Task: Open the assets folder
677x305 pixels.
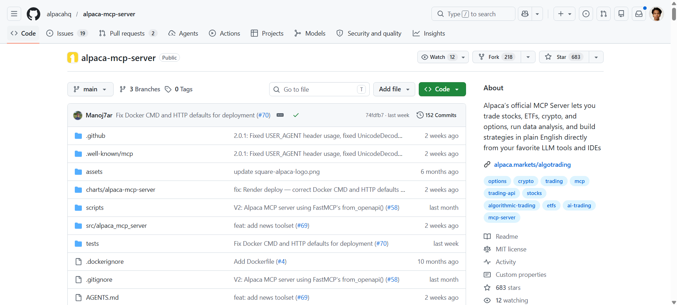Action: click(94, 172)
